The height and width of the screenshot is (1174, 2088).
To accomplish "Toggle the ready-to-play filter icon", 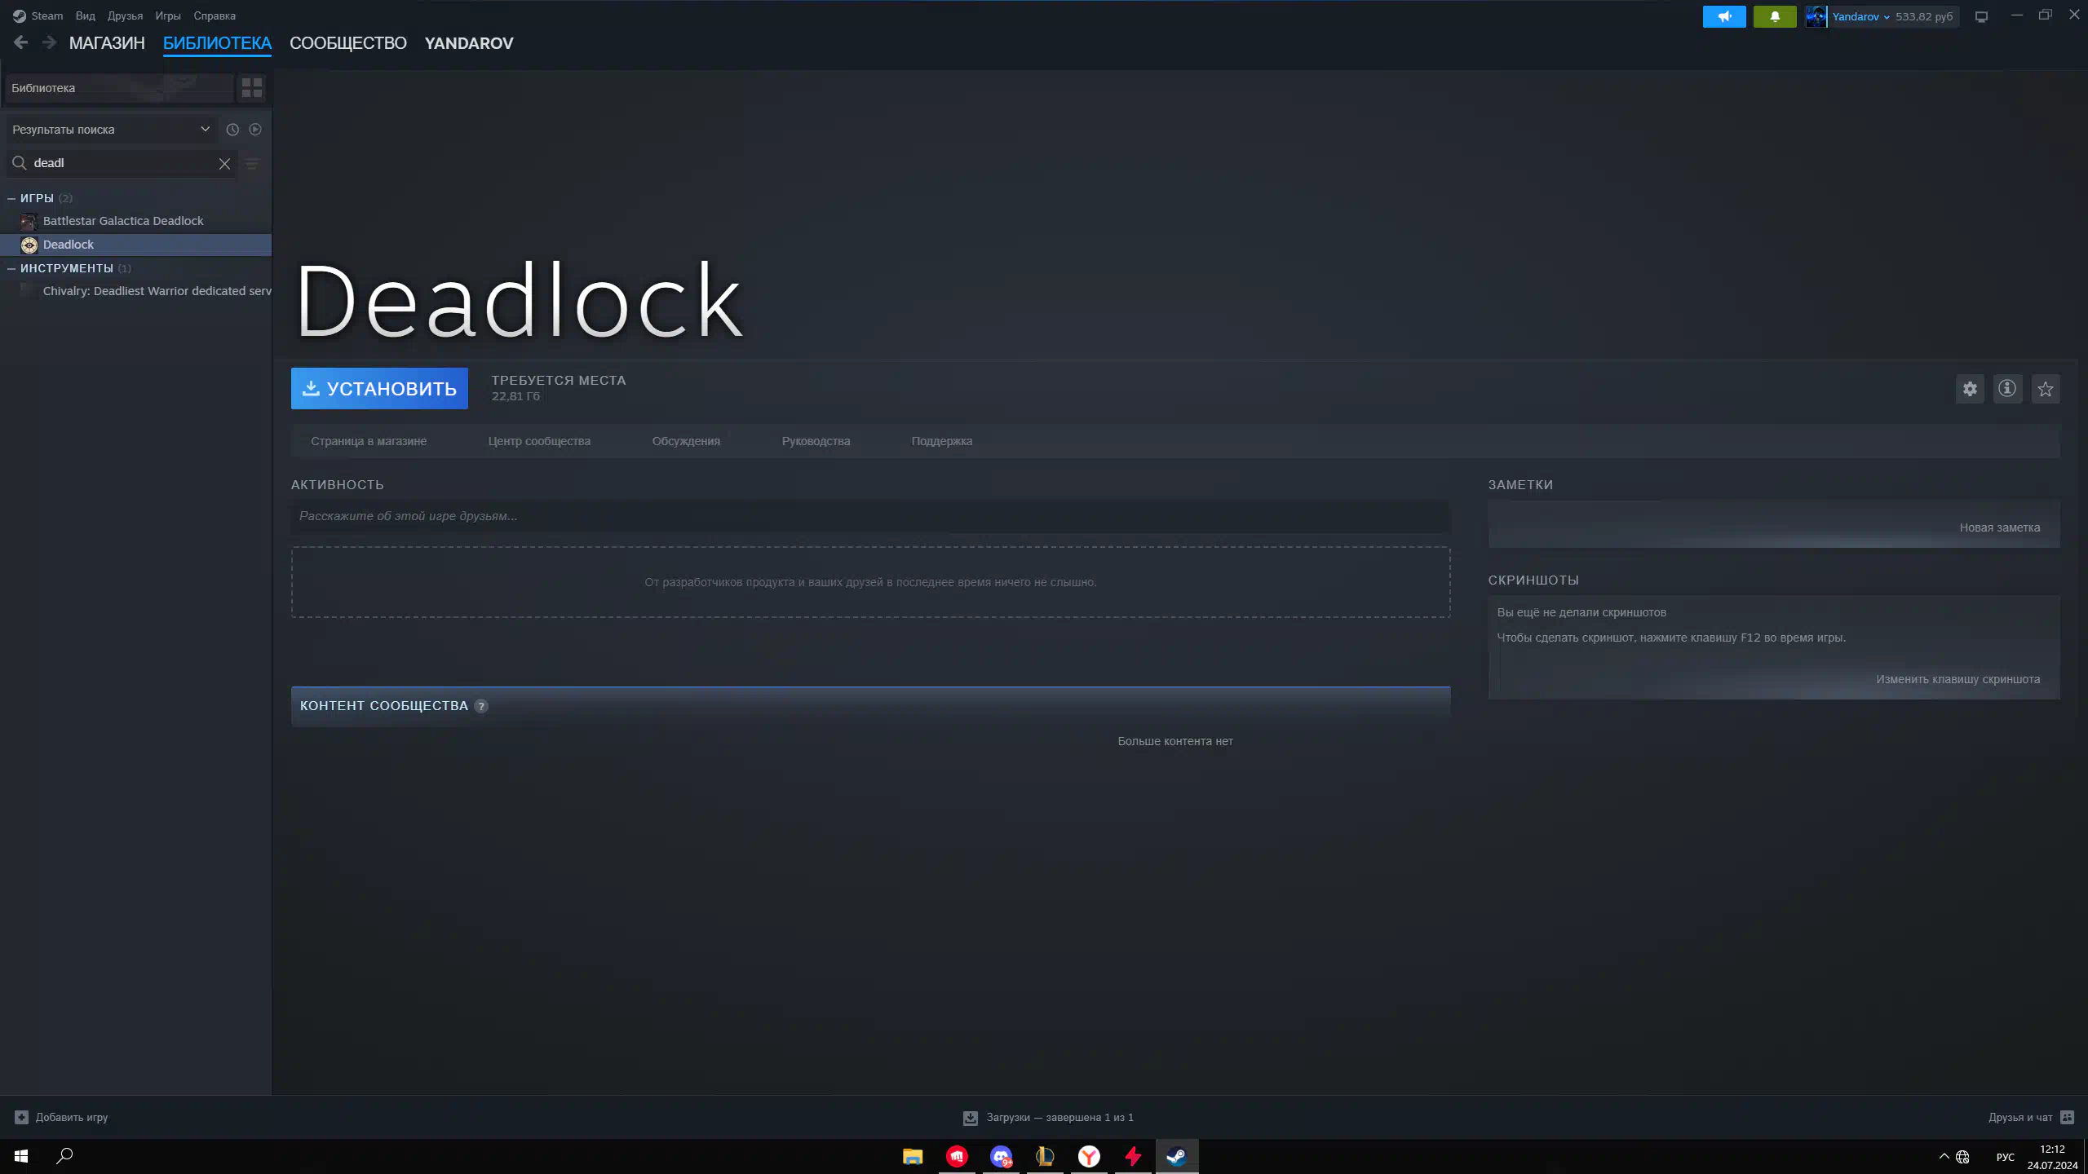I will [255, 130].
